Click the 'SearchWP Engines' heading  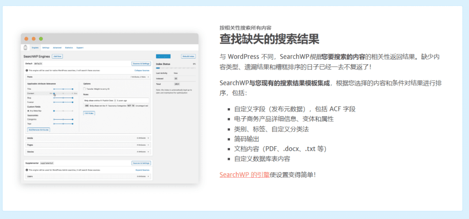pyautogui.click(x=37, y=56)
